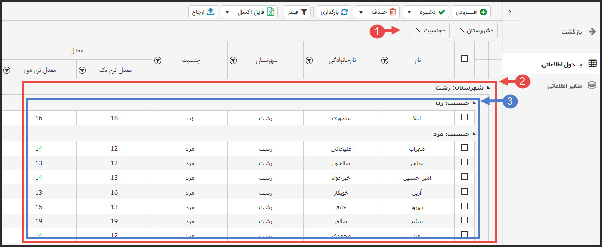This screenshot has height=247, width=602.
Task: Click term-one grade 18 in لیلا row
Action: click(114, 118)
